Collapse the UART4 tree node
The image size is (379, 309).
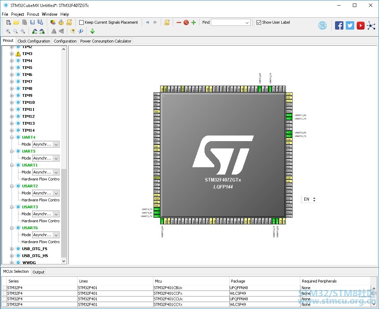pyautogui.click(x=12, y=138)
